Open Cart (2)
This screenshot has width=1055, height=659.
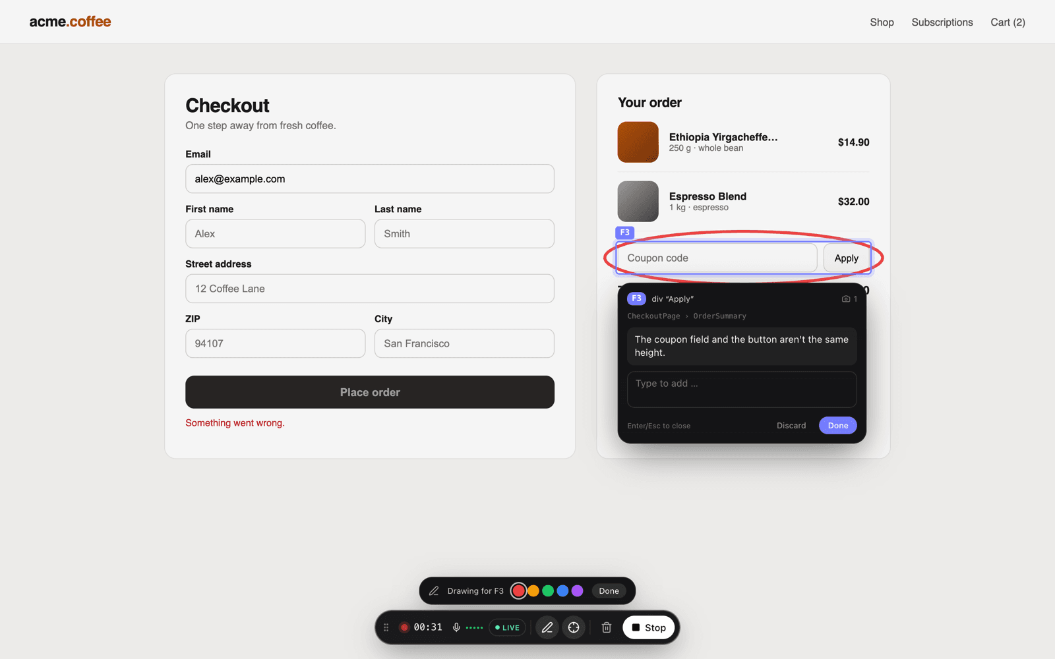(x=1008, y=22)
